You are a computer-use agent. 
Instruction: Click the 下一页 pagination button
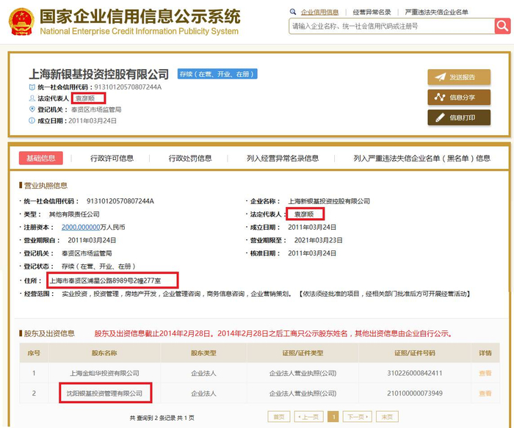point(358,417)
